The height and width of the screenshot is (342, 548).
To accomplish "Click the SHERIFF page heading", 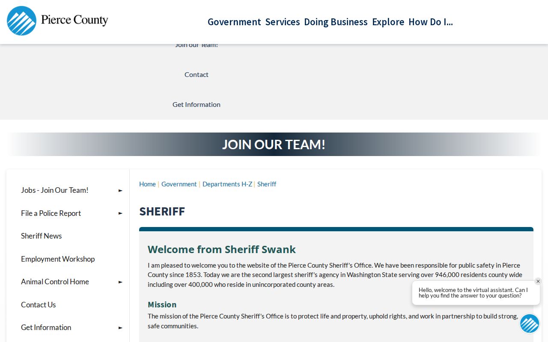I will (162, 212).
